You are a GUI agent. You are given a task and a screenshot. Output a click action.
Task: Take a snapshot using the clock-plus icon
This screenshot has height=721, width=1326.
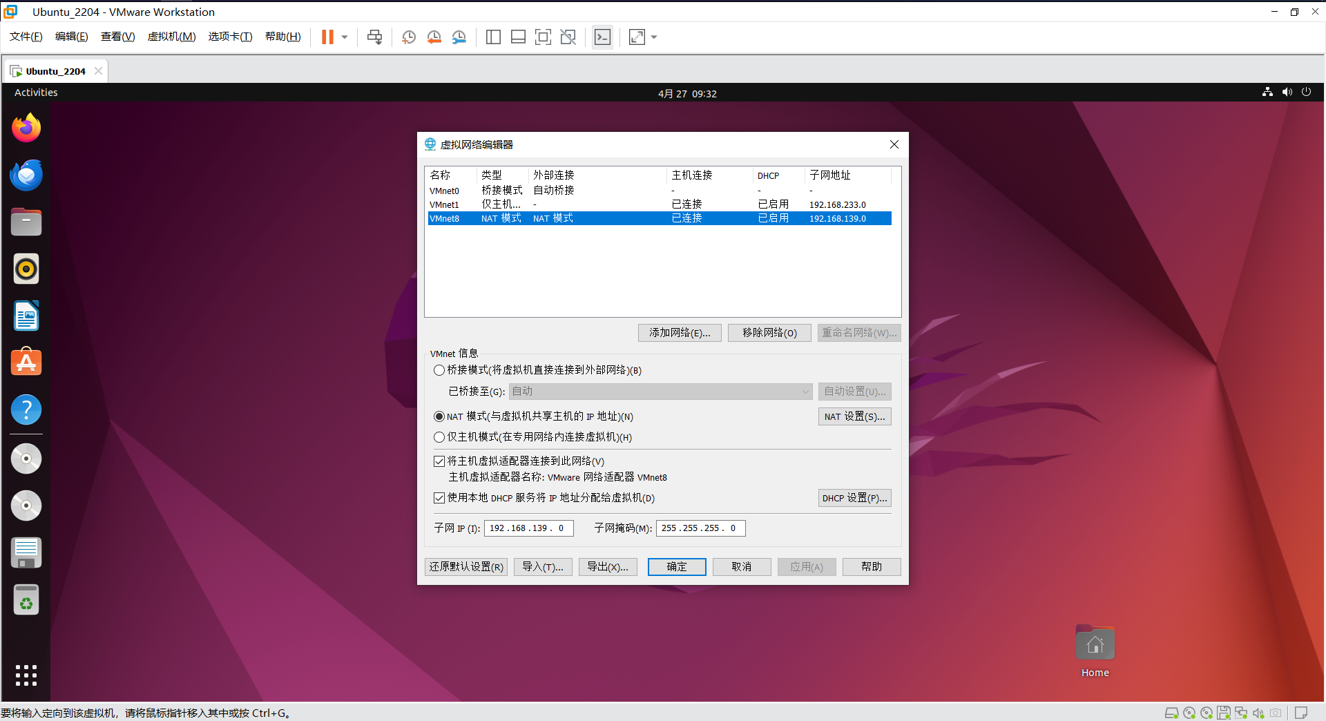pos(409,37)
